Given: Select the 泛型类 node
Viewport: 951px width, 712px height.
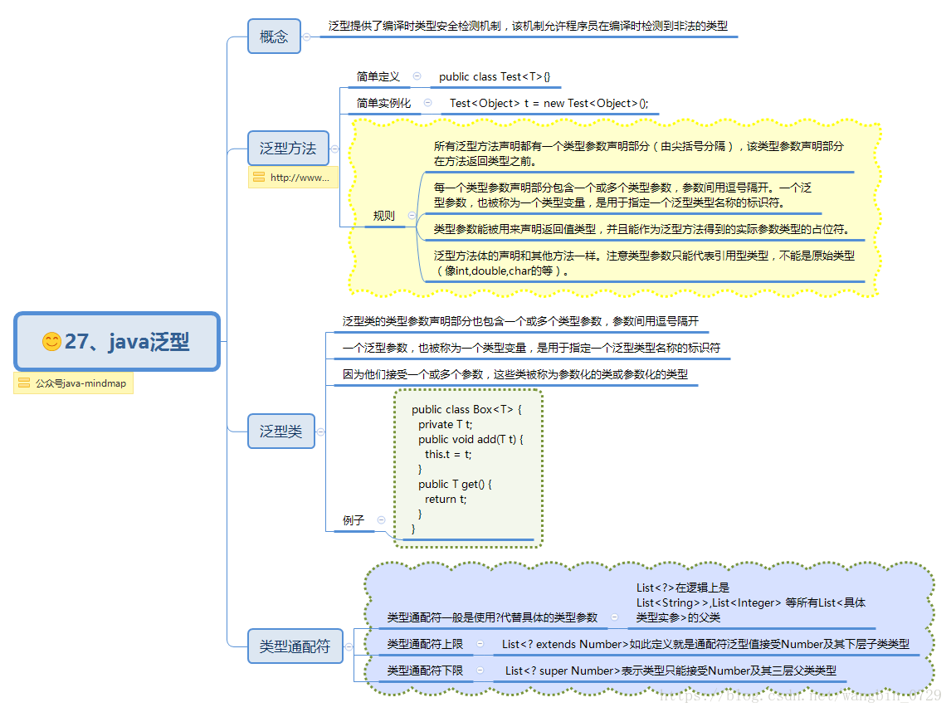Looking at the screenshot, I should click(x=281, y=432).
